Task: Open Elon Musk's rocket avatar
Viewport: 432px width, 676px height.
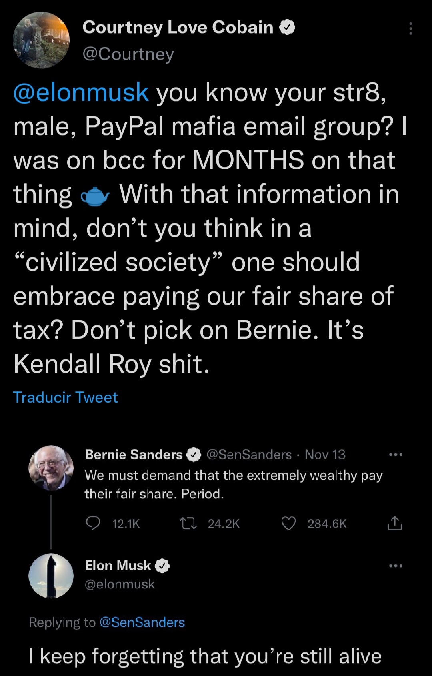Action: [51, 576]
